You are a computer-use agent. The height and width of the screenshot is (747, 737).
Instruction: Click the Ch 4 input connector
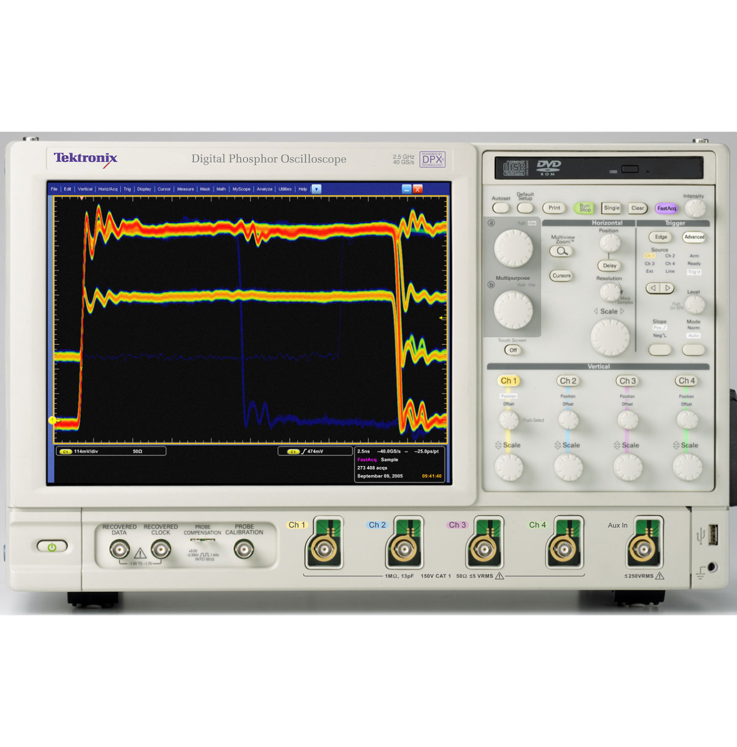[x=563, y=548]
